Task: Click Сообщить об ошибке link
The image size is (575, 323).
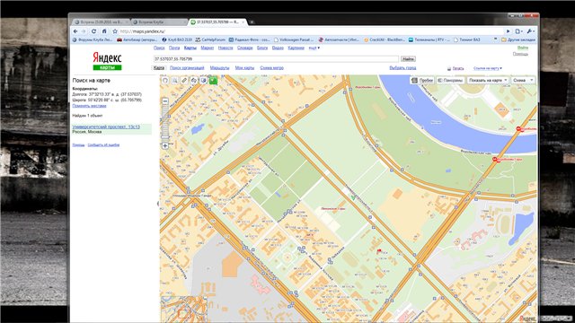Action: (103, 145)
